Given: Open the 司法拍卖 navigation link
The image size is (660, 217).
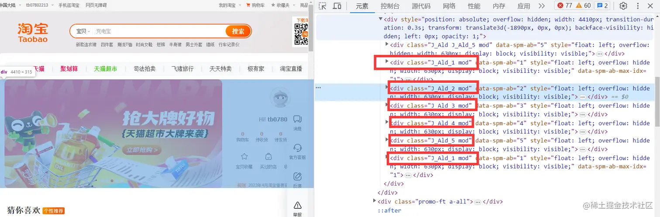Looking at the screenshot, I should point(144,69).
